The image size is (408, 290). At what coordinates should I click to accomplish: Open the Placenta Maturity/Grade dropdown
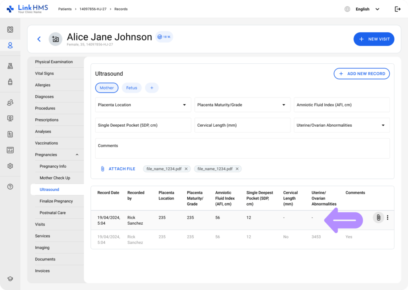242,105
